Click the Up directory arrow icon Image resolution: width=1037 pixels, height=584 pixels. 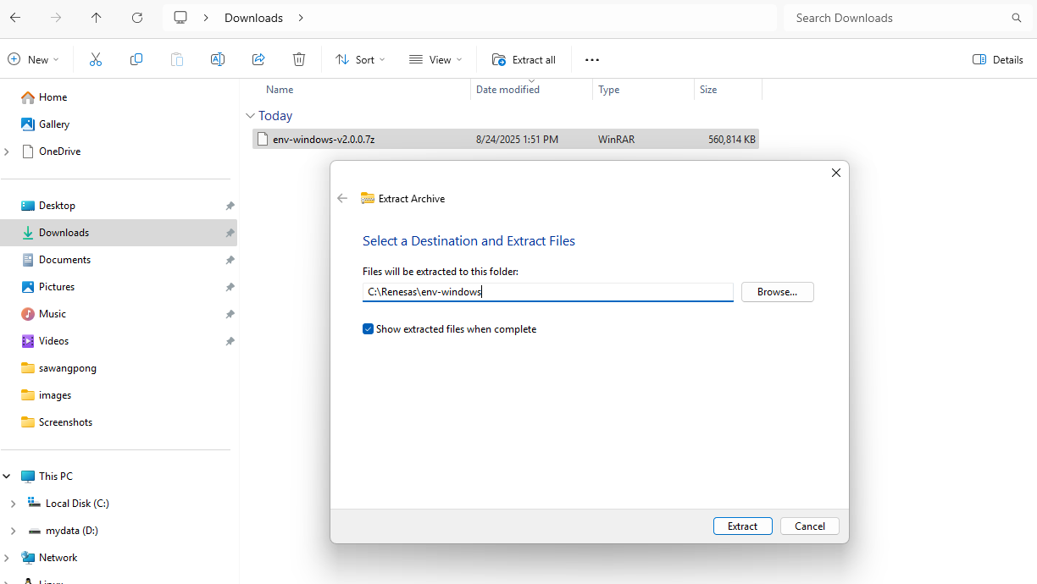(x=97, y=18)
